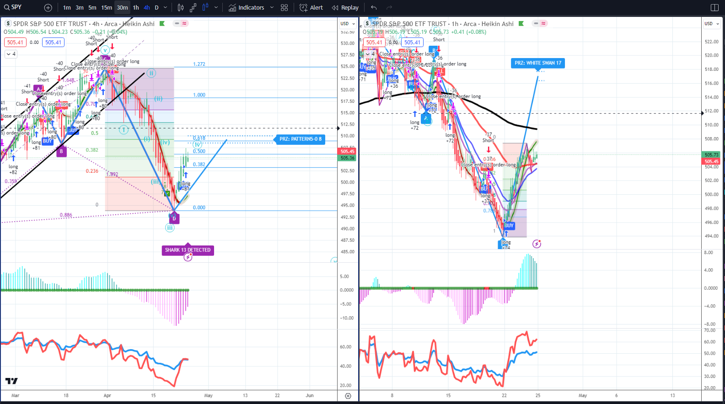Viewport: 725px width, 404px height.
Task: Click TradingView logo at bottom left
Action: pos(11,381)
